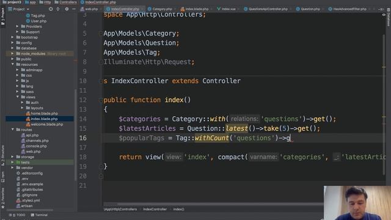The height and width of the screenshot is (220, 391).
Task: Collapse all nodes in the Project panel
Action: point(58,9)
